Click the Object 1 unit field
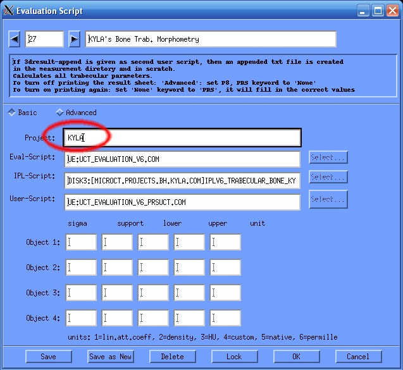This screenshot has height=370, width=403. (225, 242)
